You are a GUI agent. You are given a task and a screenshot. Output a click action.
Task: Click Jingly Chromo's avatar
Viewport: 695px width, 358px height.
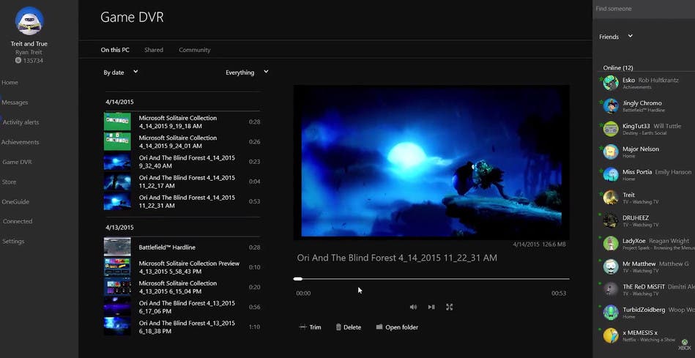click(610, 106)
